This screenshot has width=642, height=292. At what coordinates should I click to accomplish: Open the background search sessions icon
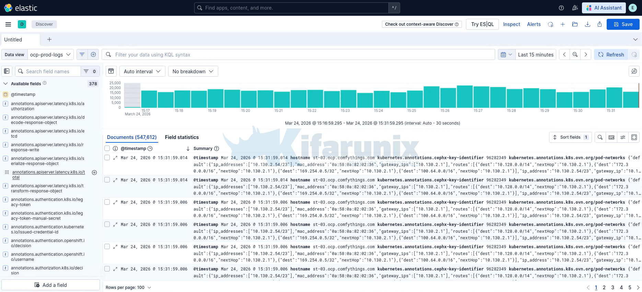(550, 24)
